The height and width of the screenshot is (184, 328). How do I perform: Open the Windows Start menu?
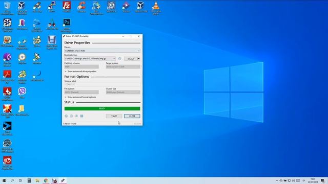(x=4, y=180)
